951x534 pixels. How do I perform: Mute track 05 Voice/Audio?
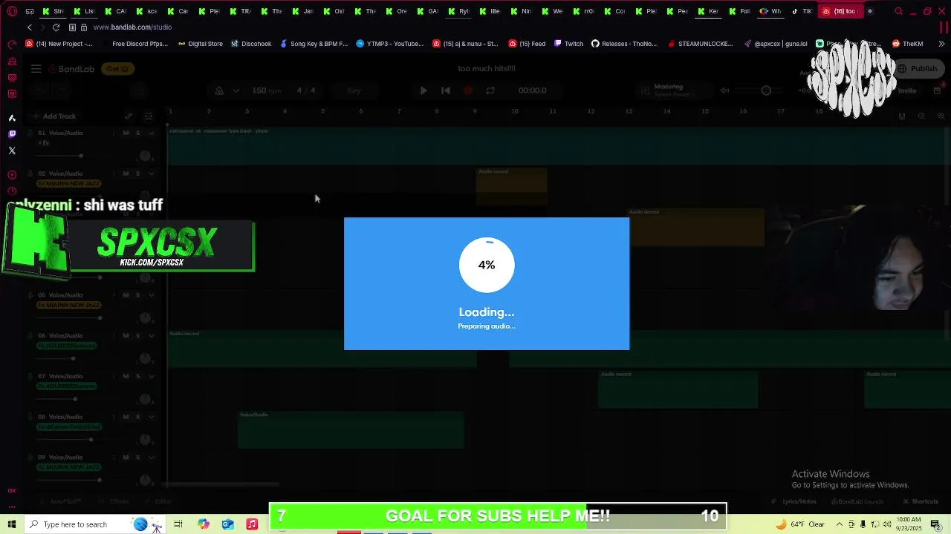click(x=126, y=295)
